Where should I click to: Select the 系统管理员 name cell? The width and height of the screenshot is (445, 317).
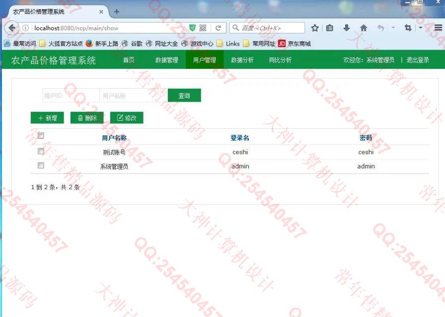[114, 166]
